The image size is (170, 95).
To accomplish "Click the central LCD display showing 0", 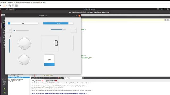I will pyautogui.click(x=50, y=43).
